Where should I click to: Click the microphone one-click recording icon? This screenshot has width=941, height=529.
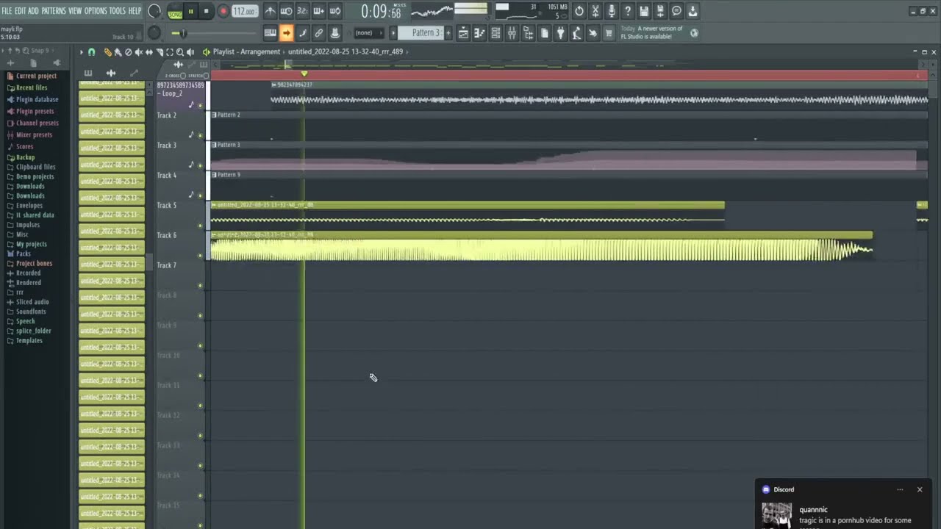coord(612,11)
